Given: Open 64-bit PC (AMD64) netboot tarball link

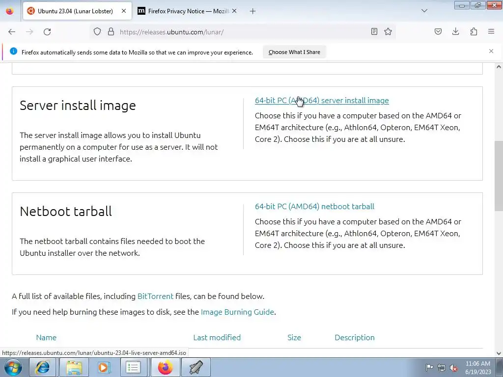Looking at the screenshot, I should pos(314,207).
